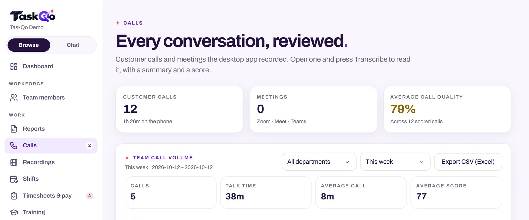This screenshot has height=220, width=529.
Task: Click the Calls badge showing 2
Action: (89, 145)
